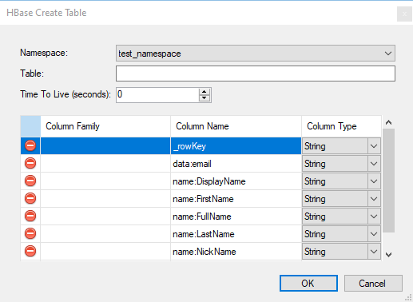Select the name:NickName cell
Viewport: 413px width, 302px height.
pos(236,252)
